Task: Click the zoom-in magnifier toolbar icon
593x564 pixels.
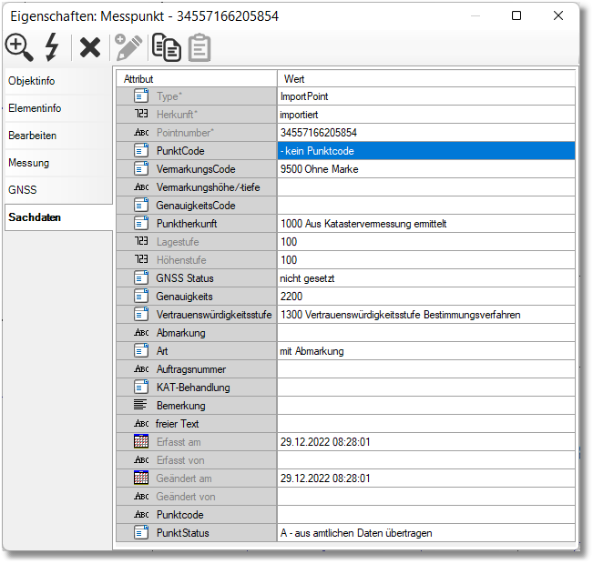Action: (x=19, y=47)
